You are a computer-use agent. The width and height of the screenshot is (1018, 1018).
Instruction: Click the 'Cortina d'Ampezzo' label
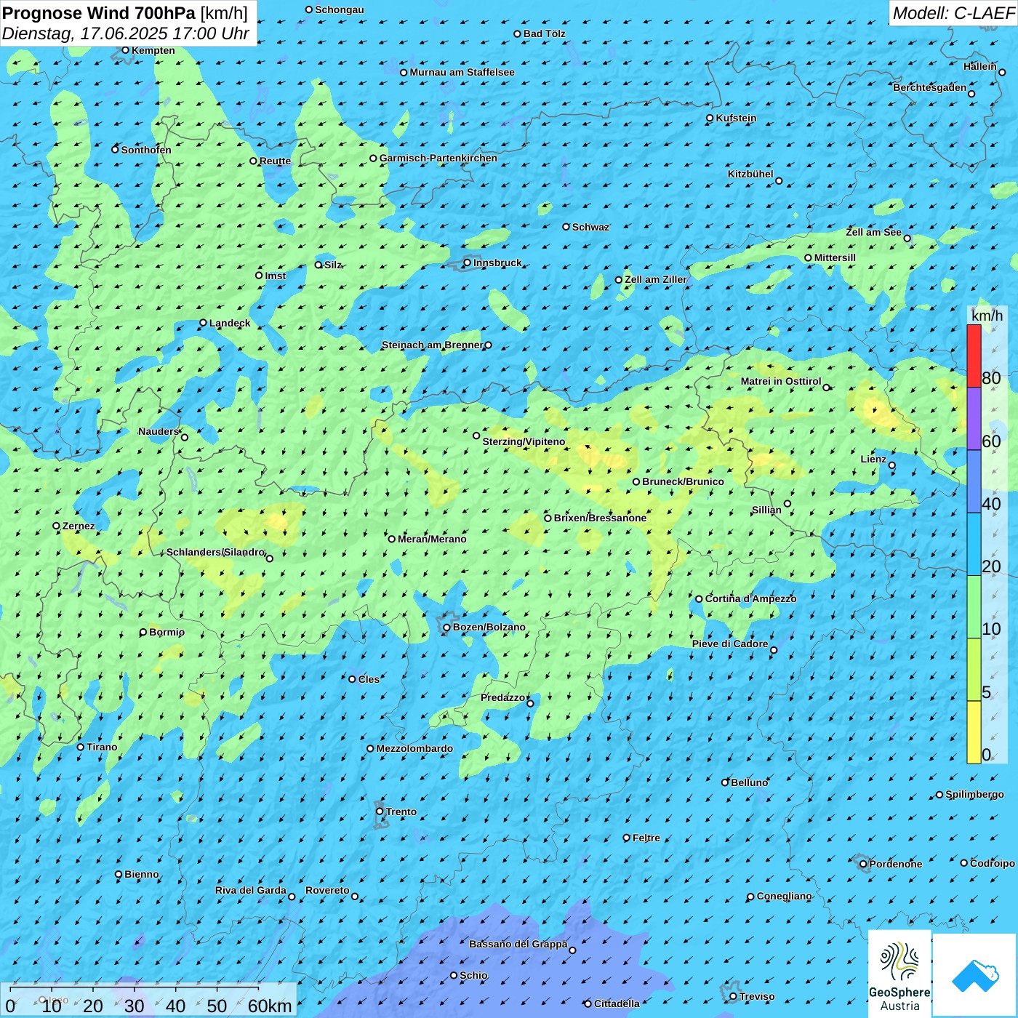750,598
